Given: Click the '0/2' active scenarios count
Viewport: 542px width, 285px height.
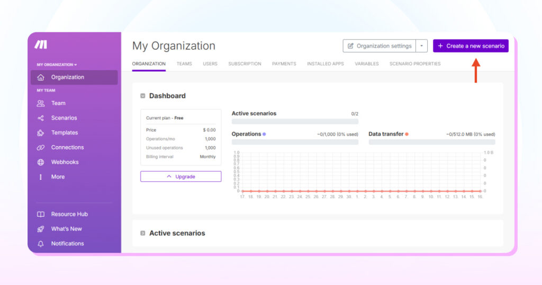Looking at the screenshot, I should pos(355,114).
